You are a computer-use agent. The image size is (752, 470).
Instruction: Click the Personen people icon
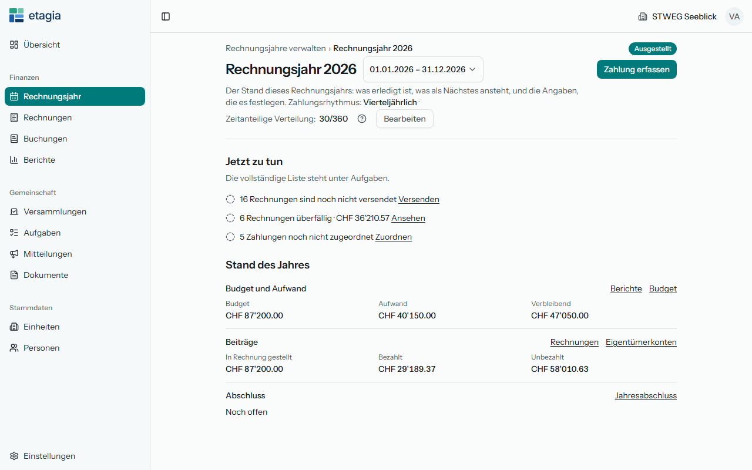point(14,348)
